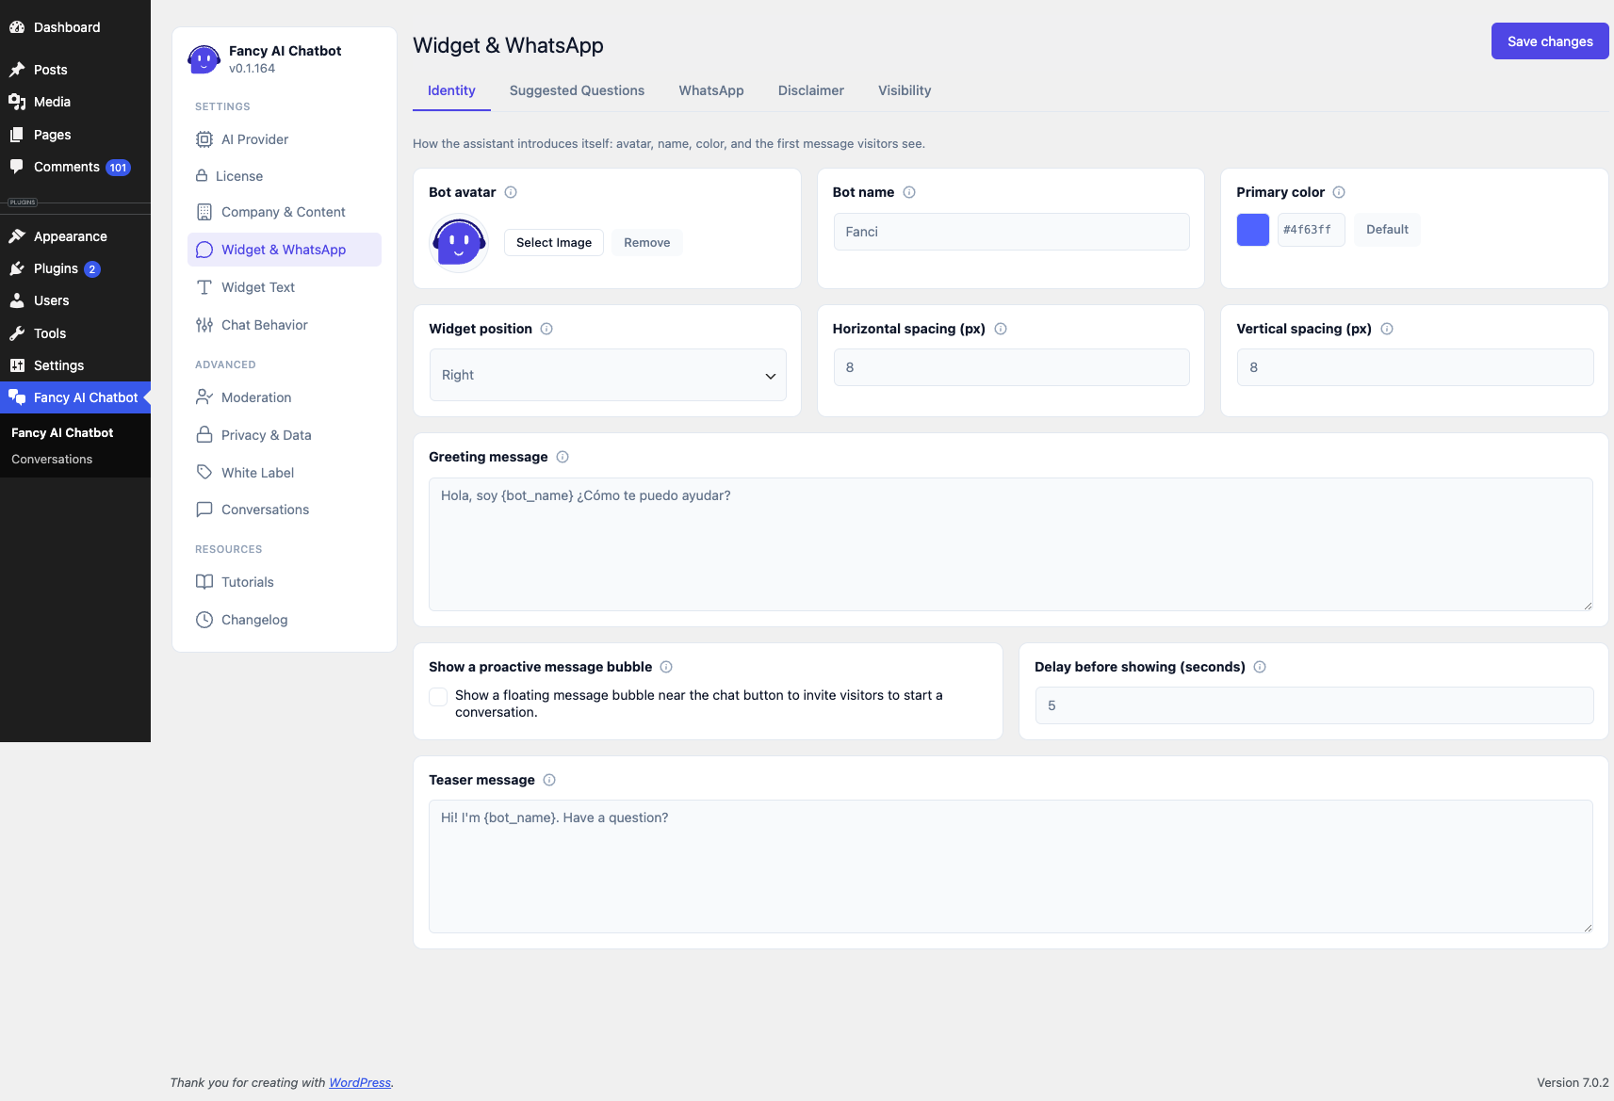The height and width of the screenshot is (1101, 1614).
Task: Click info icon beside Delay before showing
Action: [1260, 667]
